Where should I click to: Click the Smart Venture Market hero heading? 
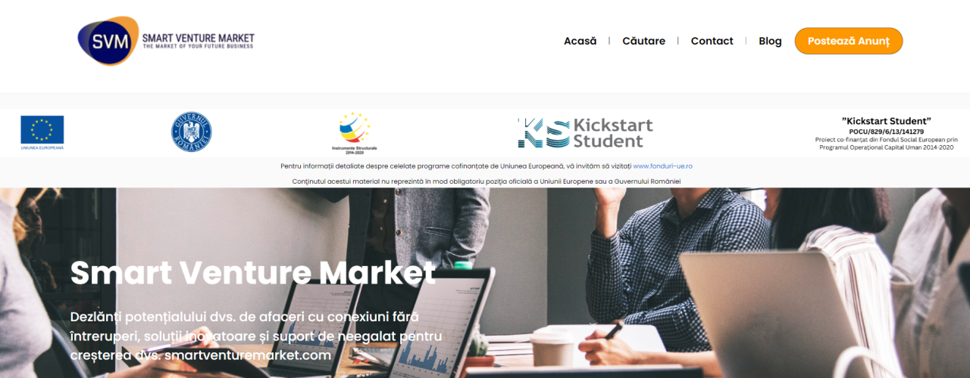(x=253, y=273)
